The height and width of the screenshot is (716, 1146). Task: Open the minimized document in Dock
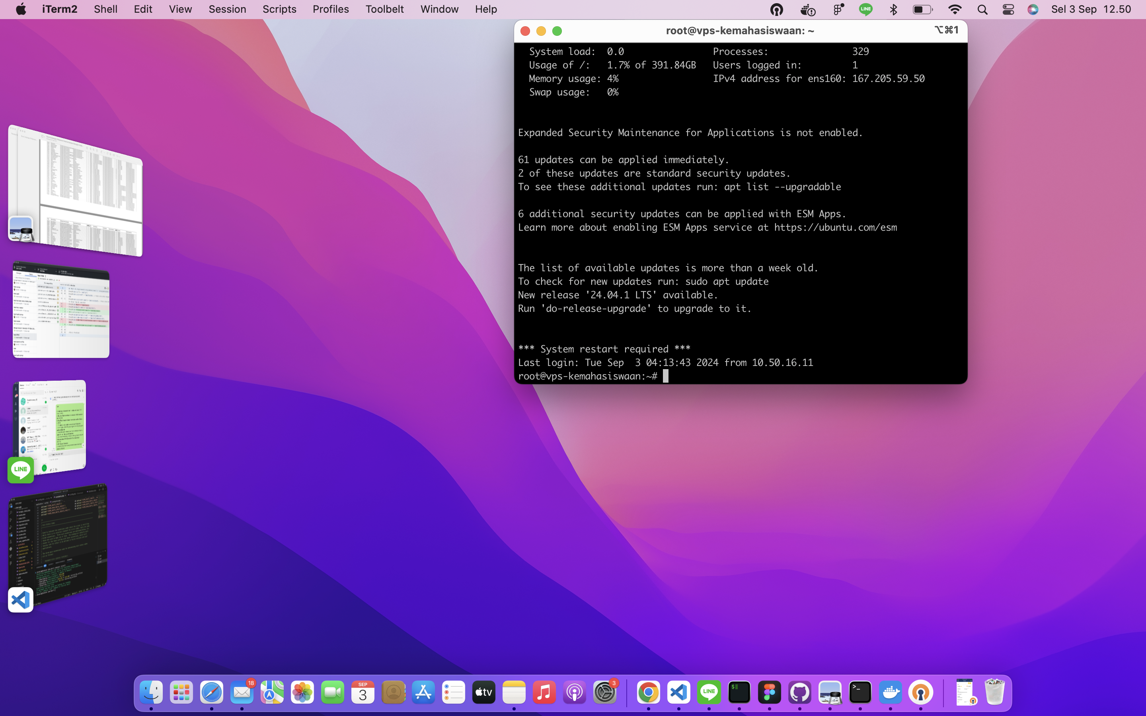[x=965, y=692]
